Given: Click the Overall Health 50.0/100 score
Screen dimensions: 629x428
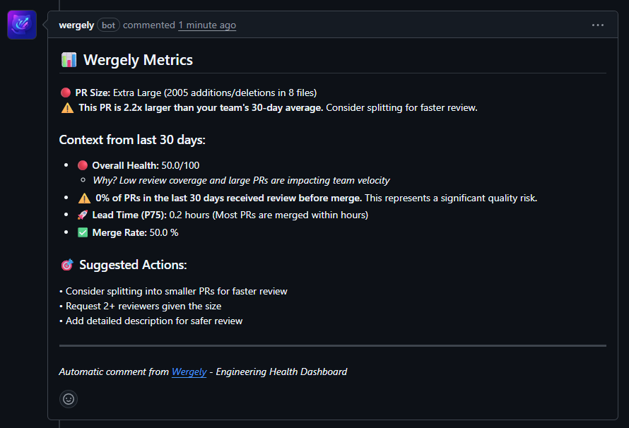Looking at the screenshot, I should point(179,165).
